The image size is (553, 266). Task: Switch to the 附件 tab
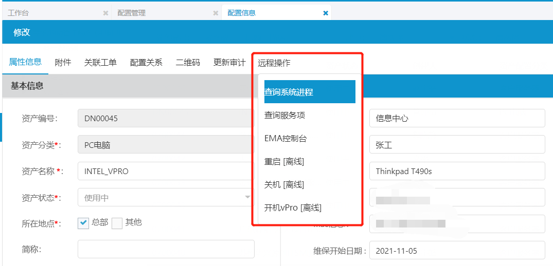click(x=63, y=63)
